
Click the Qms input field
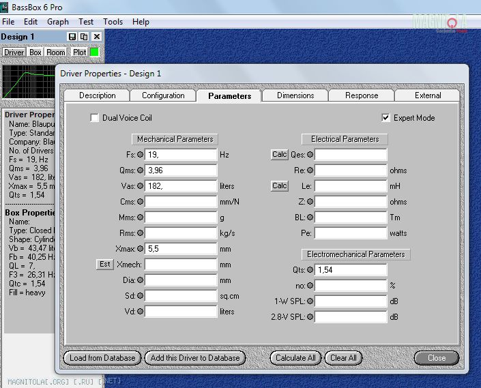point(181,170)
